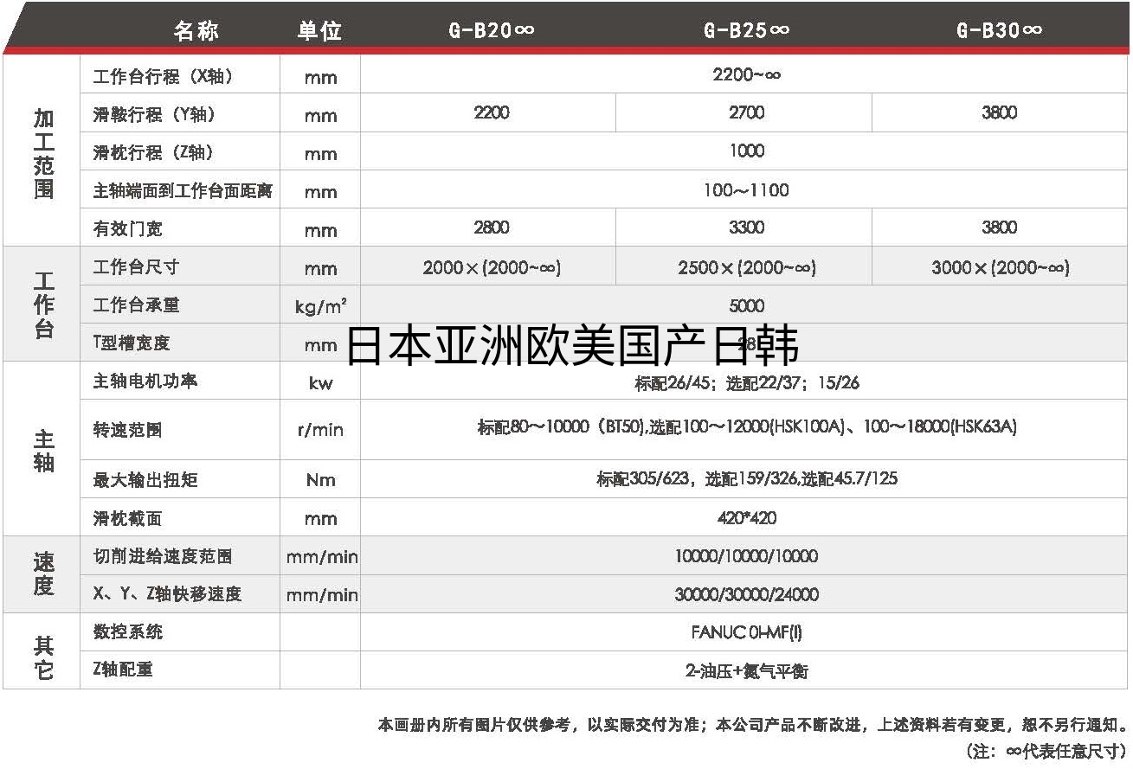The height and width of the screenshot is (769, 1133).
Task: Click table size 3000×(2000~∞)
Action: (x=1001, y=267)
